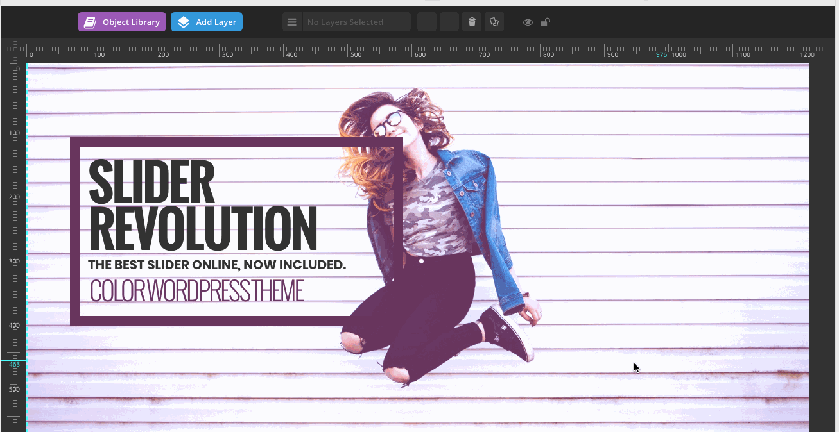Click the blank button left of the trash icon
The height and width of the screenshot is (432, 839).
pos(449,22)
